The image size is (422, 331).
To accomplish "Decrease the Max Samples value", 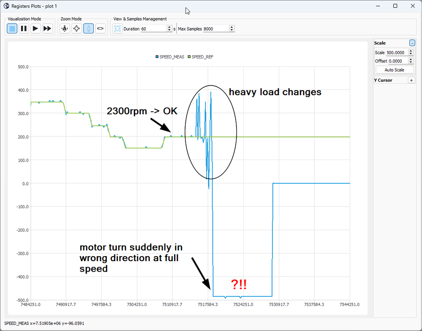I will (x=232, y=30).
